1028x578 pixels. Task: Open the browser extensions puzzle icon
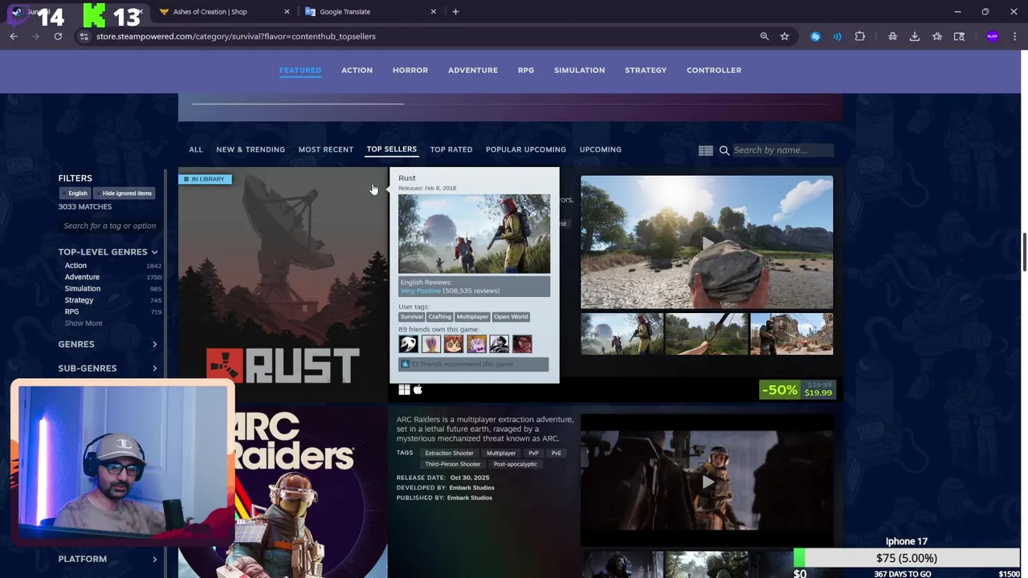(x=860, y=36)
